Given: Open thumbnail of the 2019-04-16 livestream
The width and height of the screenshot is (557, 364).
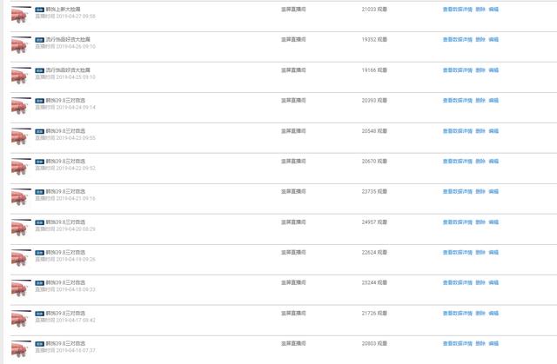Looking at the screenshot, I should tap(21, 348).
